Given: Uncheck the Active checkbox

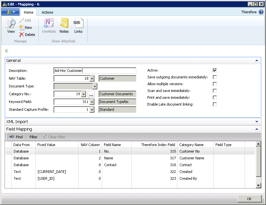Looking at the screenshot, I should [x=214, y=70].
